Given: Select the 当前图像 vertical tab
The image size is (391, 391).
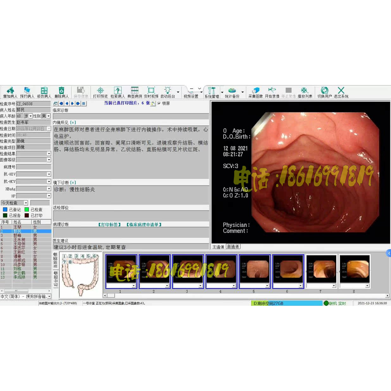Looking at the screenshot, I should tap(56, 261).
